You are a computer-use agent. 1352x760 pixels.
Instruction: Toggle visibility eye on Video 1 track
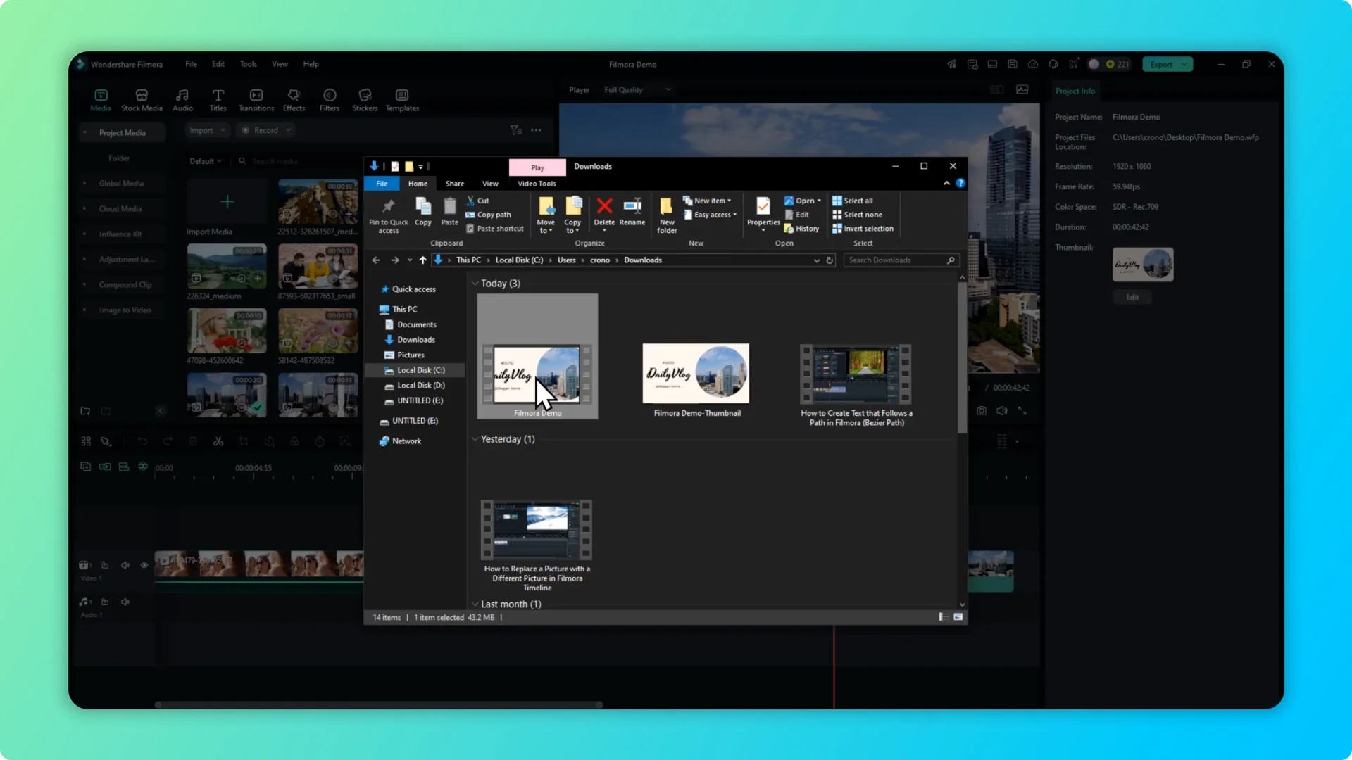(x=144, y=565)
